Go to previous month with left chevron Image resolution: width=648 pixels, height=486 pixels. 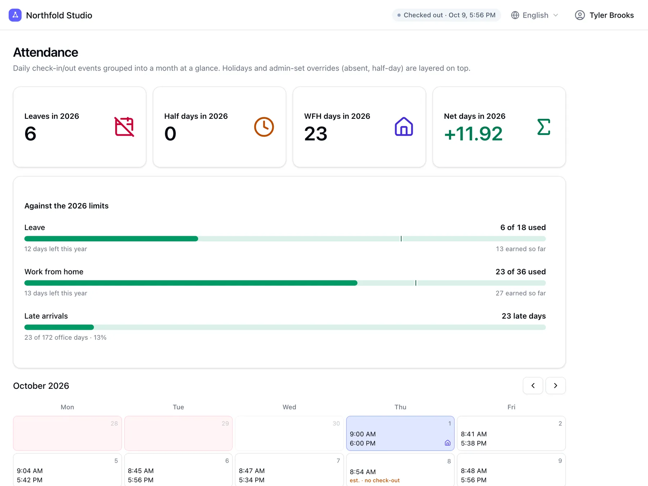click(x=533, y=386)
